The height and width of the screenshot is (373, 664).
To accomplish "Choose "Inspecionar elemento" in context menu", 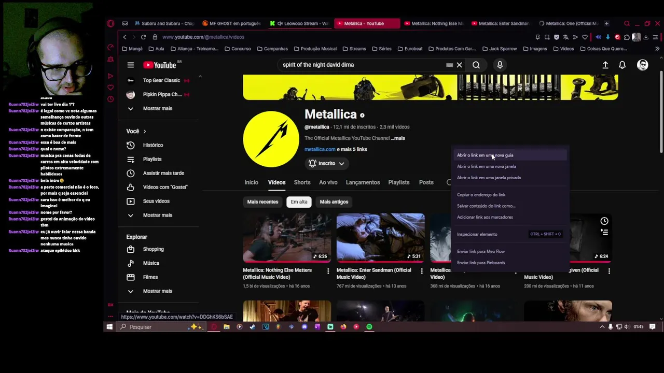I will (509, 234).
